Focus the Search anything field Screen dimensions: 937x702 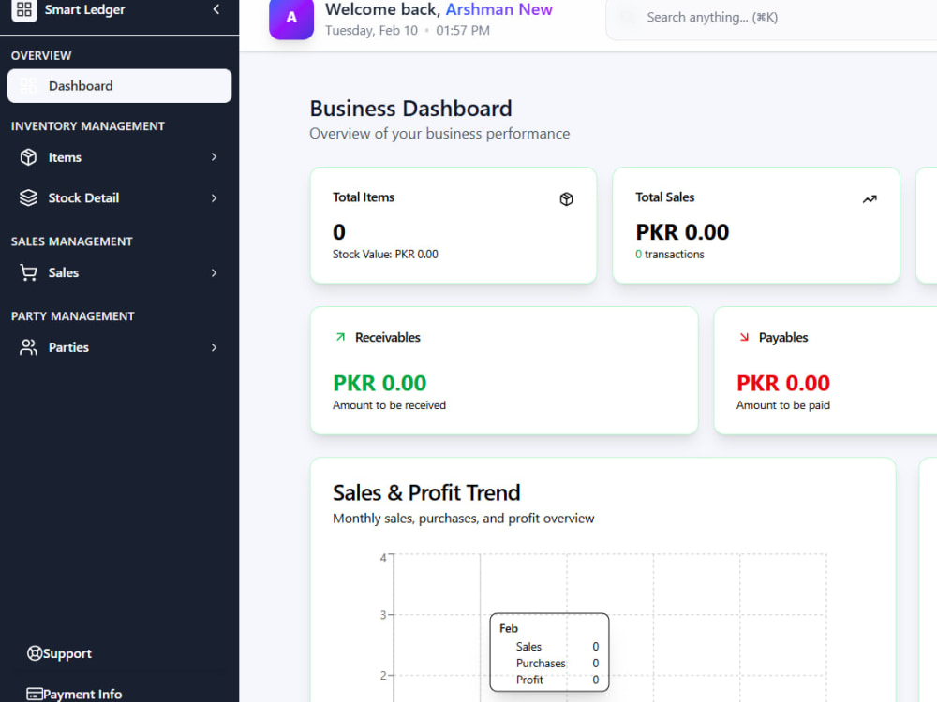[771, 18]
